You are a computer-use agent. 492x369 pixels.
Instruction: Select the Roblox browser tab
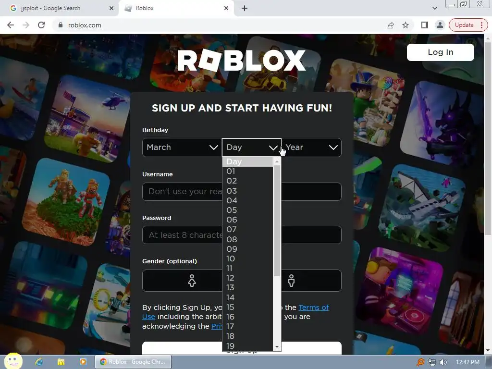click(x=176, y=8)
